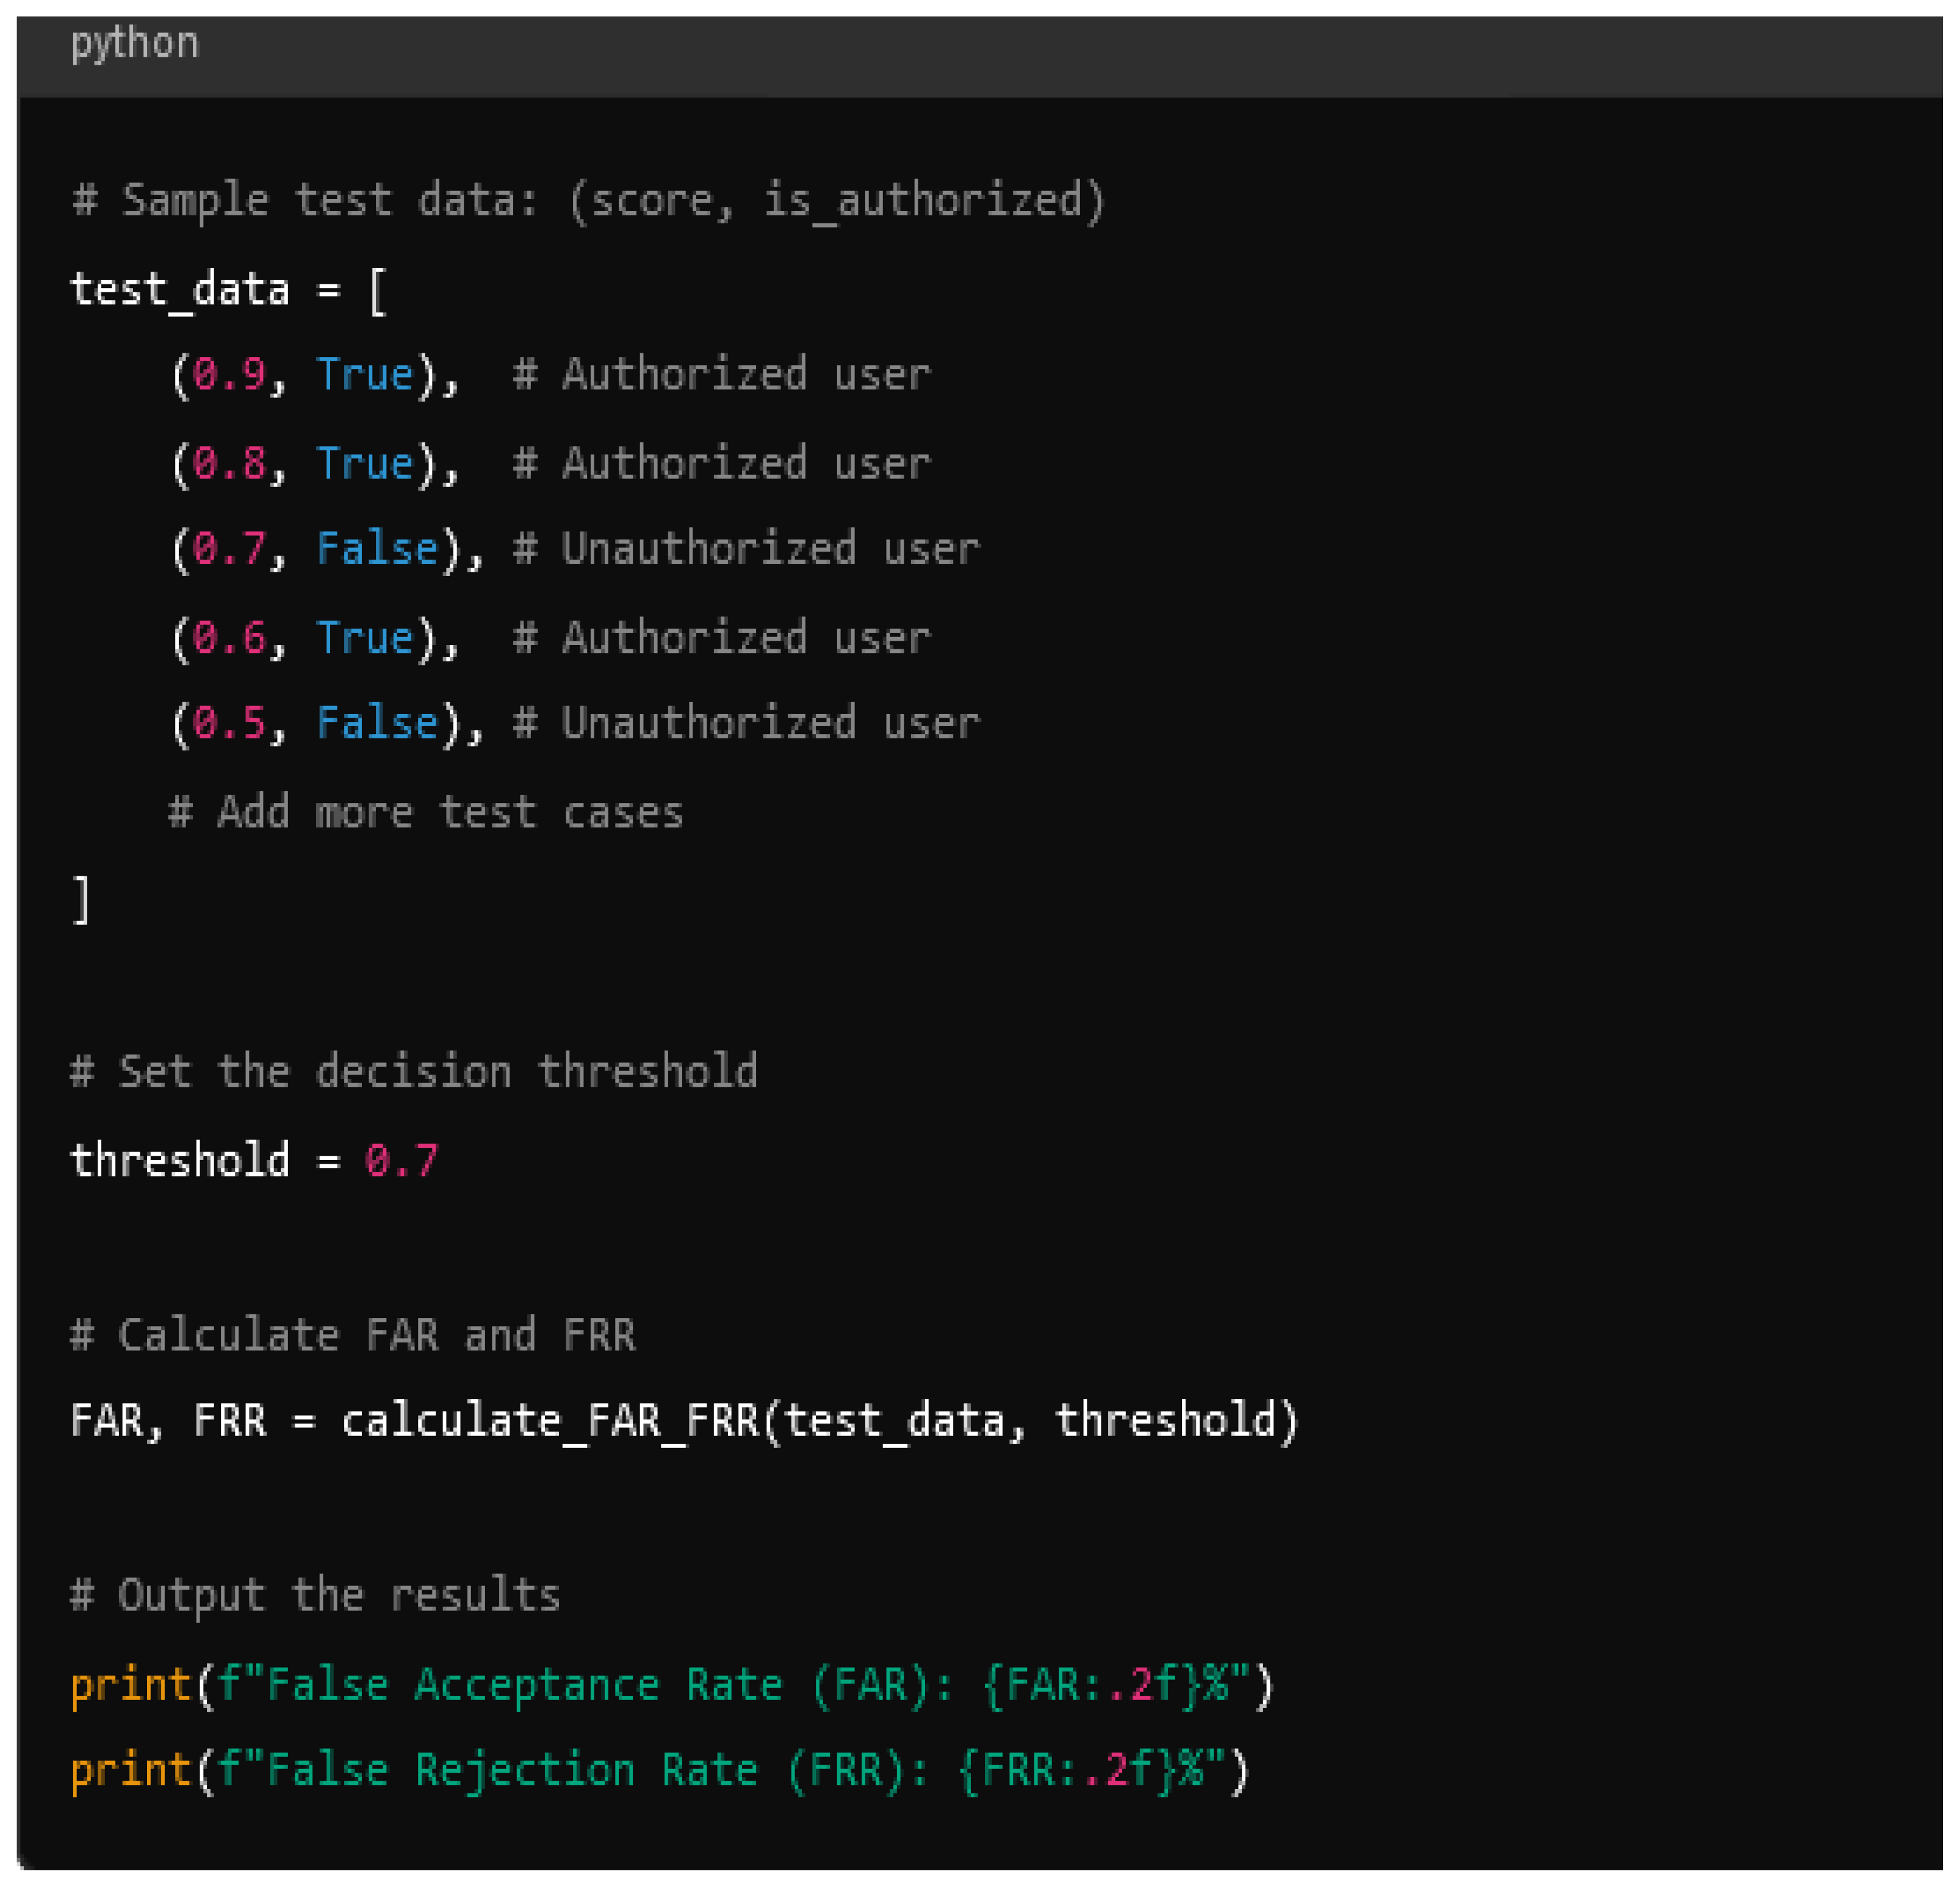This screenshot has height=1888, width=1960.
Task: Click the sample test data comment line
Action: (588, 200)
